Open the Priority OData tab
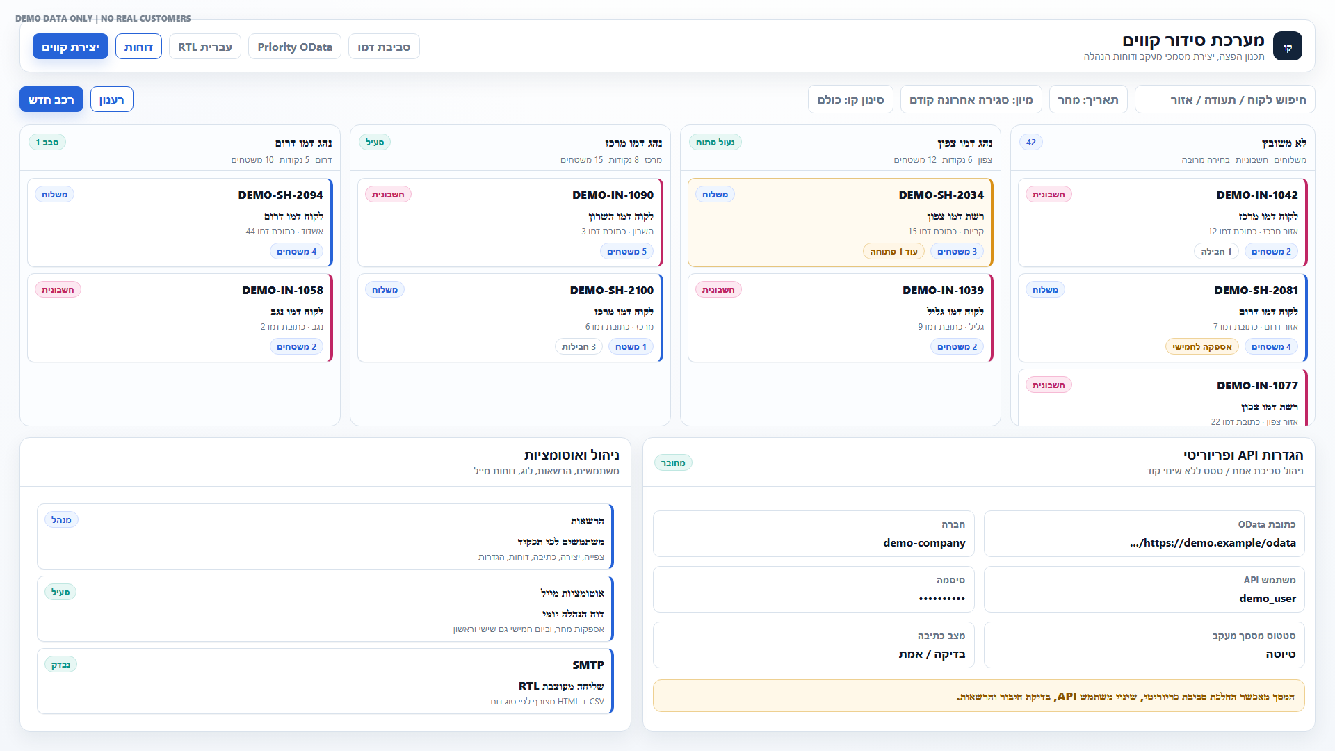Screen dimensions: 1335x751 point(295,47)
